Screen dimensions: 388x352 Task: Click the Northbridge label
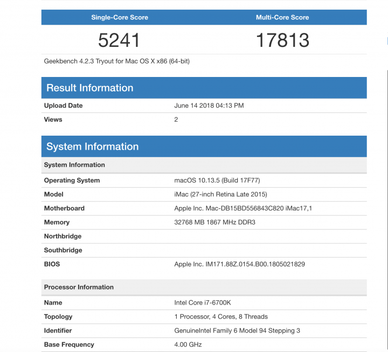pos(63,236)
